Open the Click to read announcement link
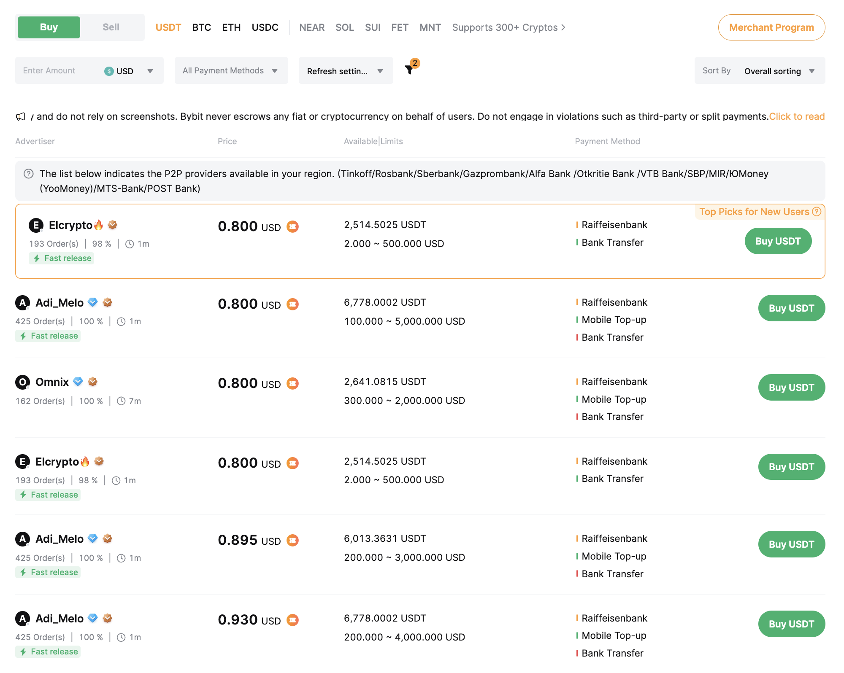Screen dimensions: 844x673 (797, 116)
